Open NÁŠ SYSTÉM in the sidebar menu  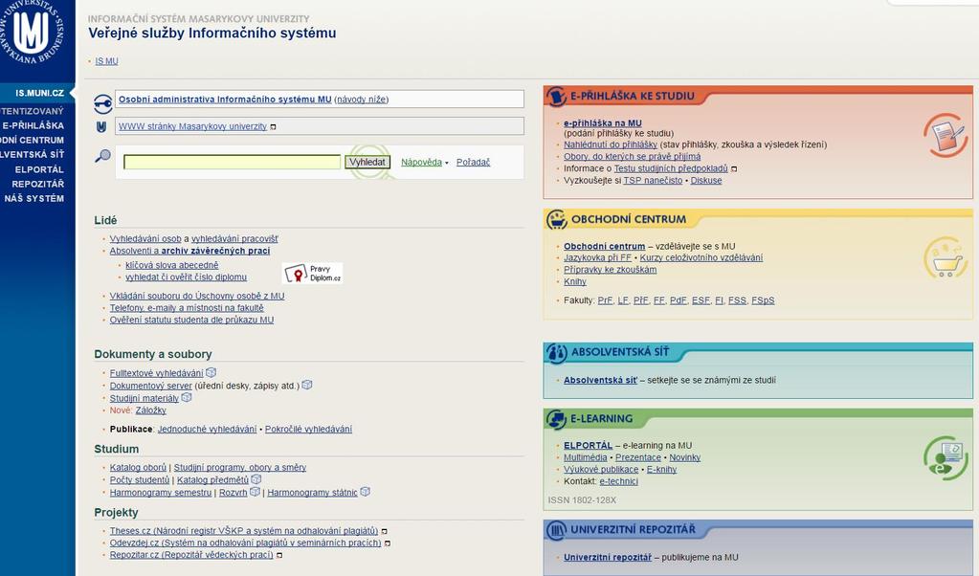click(x=33, y=198)
